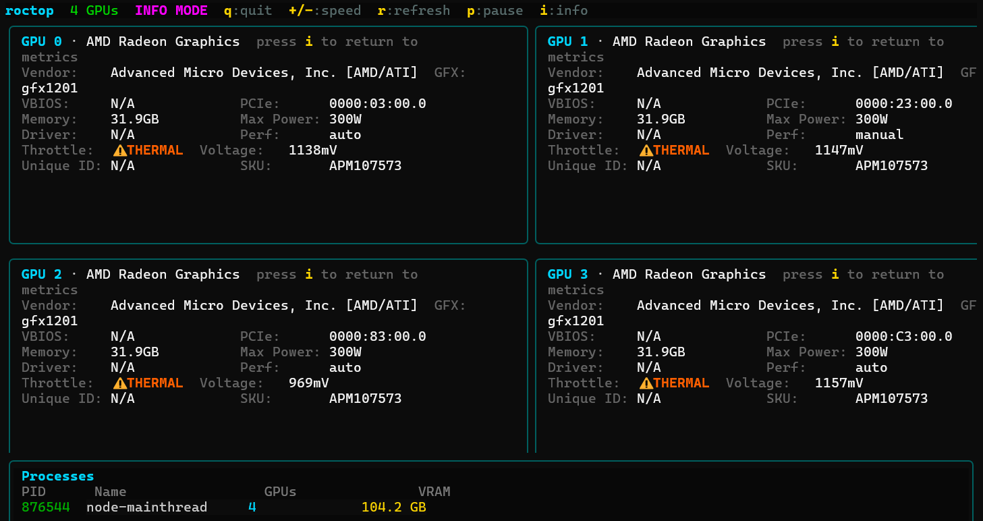Click the INFO MODE indicator
Screen dimensions: 983x521
pos(171,11)
